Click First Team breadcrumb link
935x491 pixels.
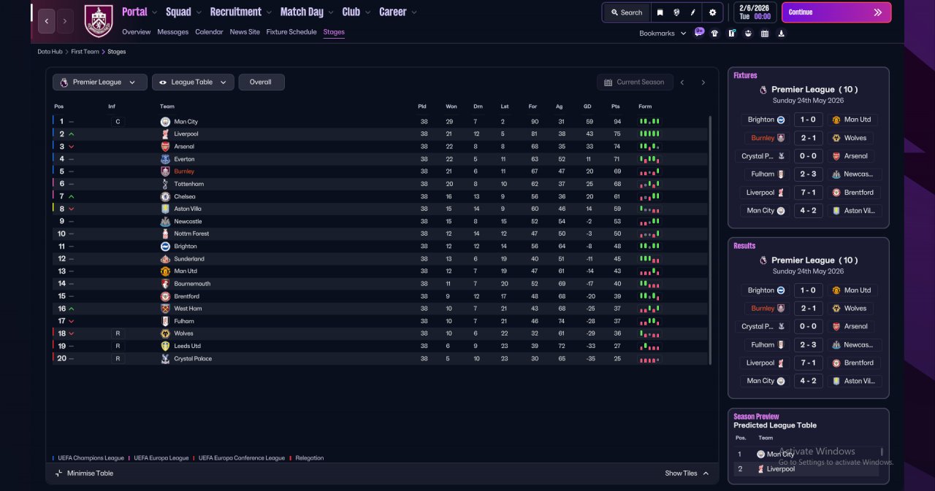85,52
